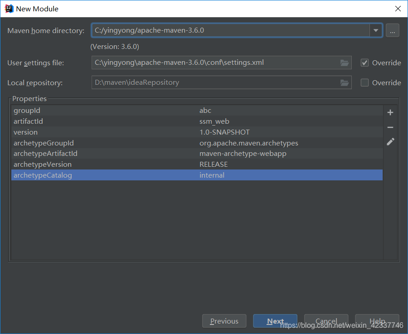Screen dimensions: 408x334
Task: Select the version property row
Action: (197, 132)
